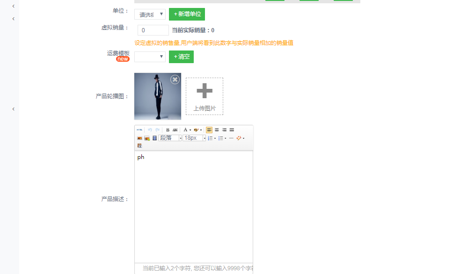Click the paste as plain text icon
The image size is (453, 274).
139,146
